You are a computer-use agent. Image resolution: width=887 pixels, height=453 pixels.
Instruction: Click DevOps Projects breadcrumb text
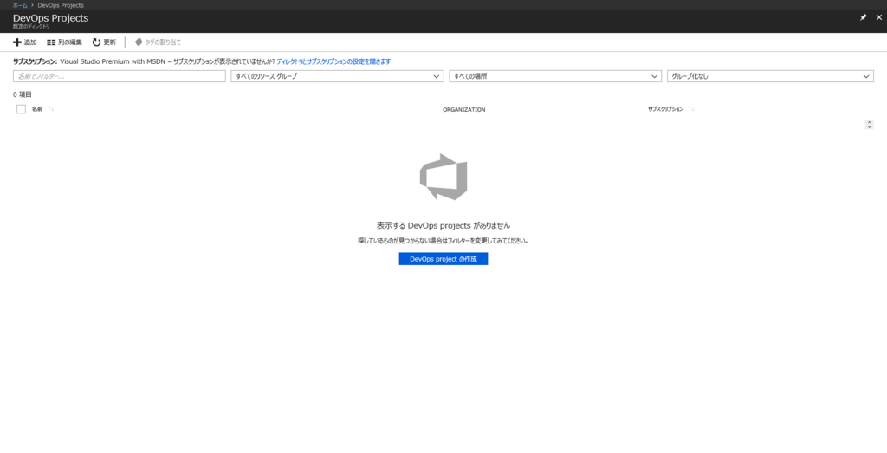click(x=61, y=5)
